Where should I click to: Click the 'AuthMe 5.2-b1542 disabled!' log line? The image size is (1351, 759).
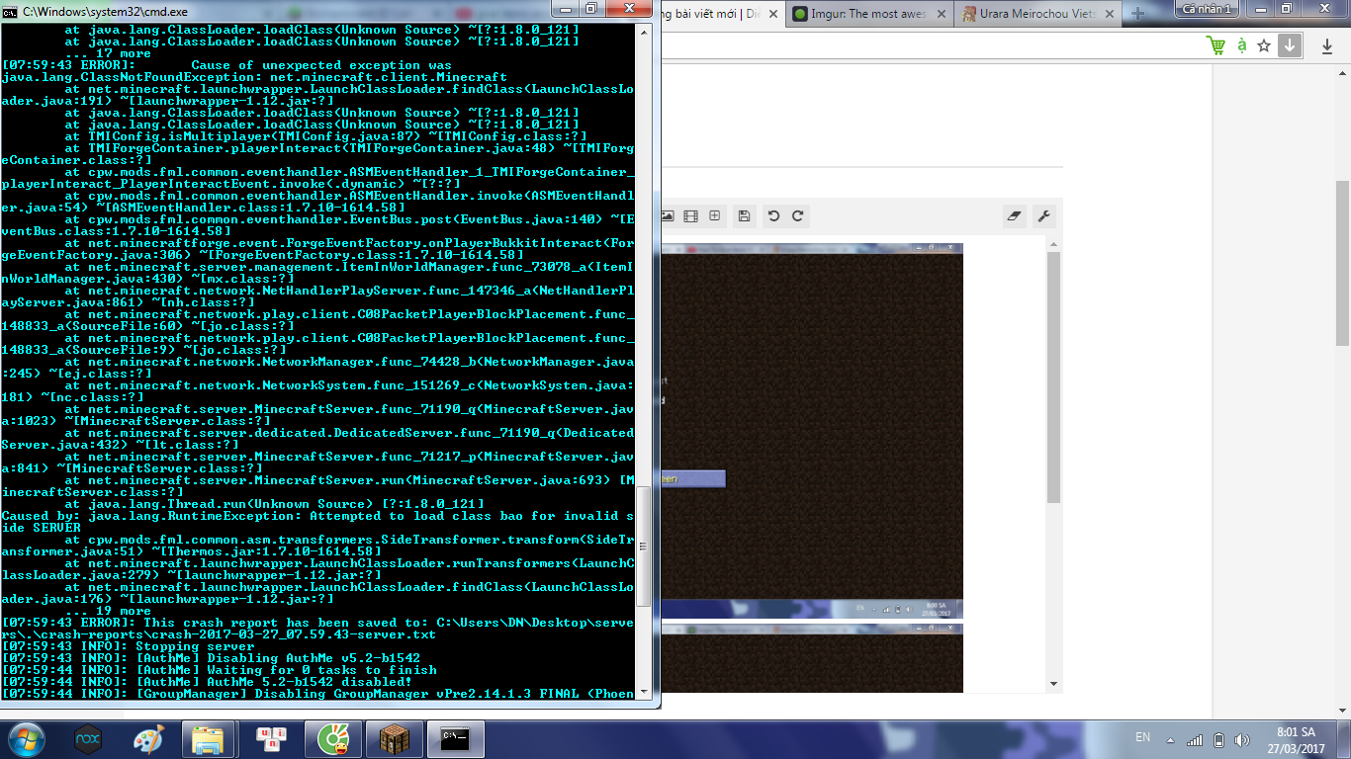pos(208,682)
